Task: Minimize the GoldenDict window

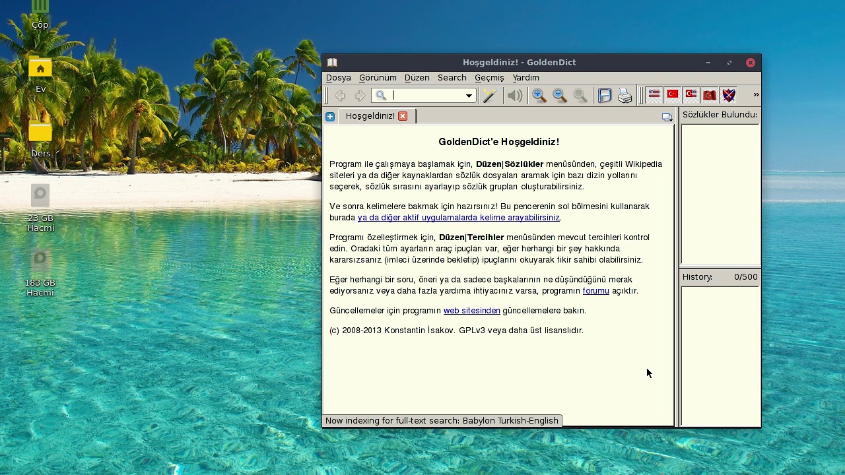Action: click(708, 63)
